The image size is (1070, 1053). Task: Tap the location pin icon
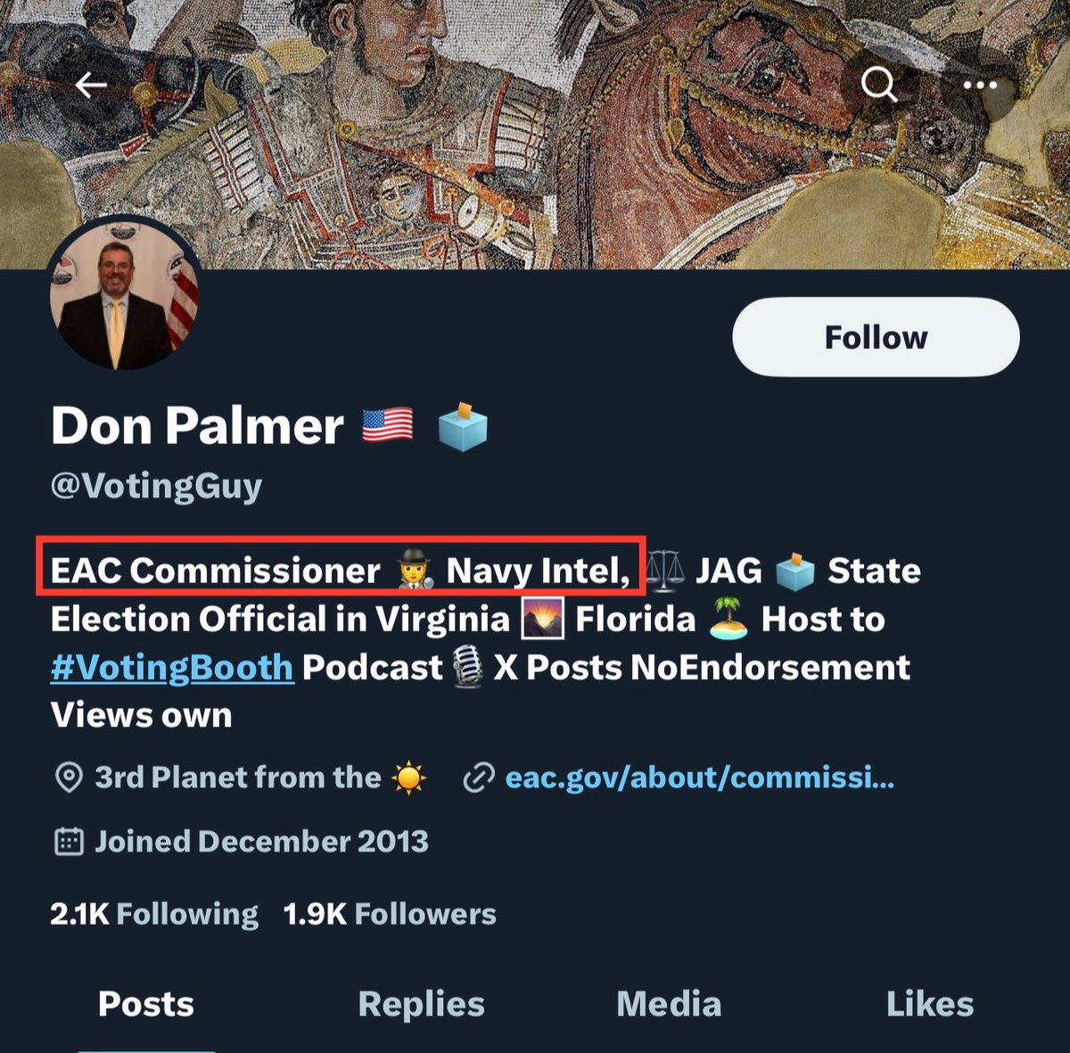click(69, 777)
